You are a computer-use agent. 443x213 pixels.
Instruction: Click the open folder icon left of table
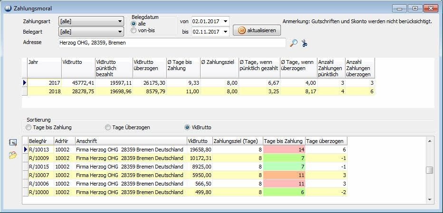tap(13, 156)
